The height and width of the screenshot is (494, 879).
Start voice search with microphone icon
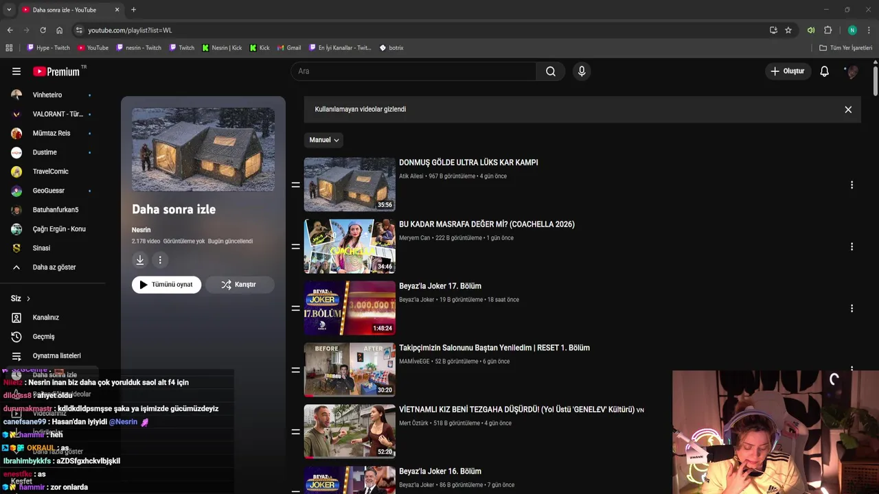(x=582, y=71)
